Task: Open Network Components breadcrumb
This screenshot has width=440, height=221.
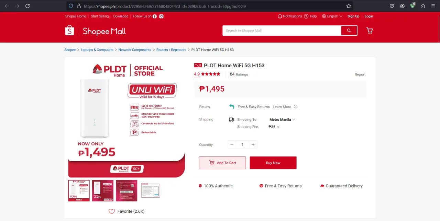Action: [x=135, y=50]
